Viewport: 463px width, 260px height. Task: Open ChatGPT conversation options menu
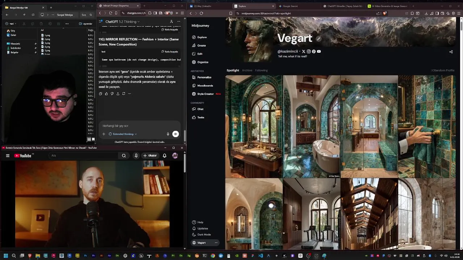[179, 22]
